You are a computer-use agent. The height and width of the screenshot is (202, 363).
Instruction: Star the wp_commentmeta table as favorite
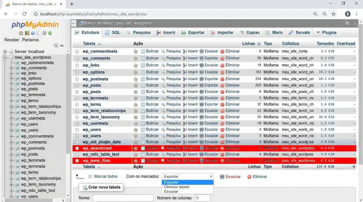136,51
